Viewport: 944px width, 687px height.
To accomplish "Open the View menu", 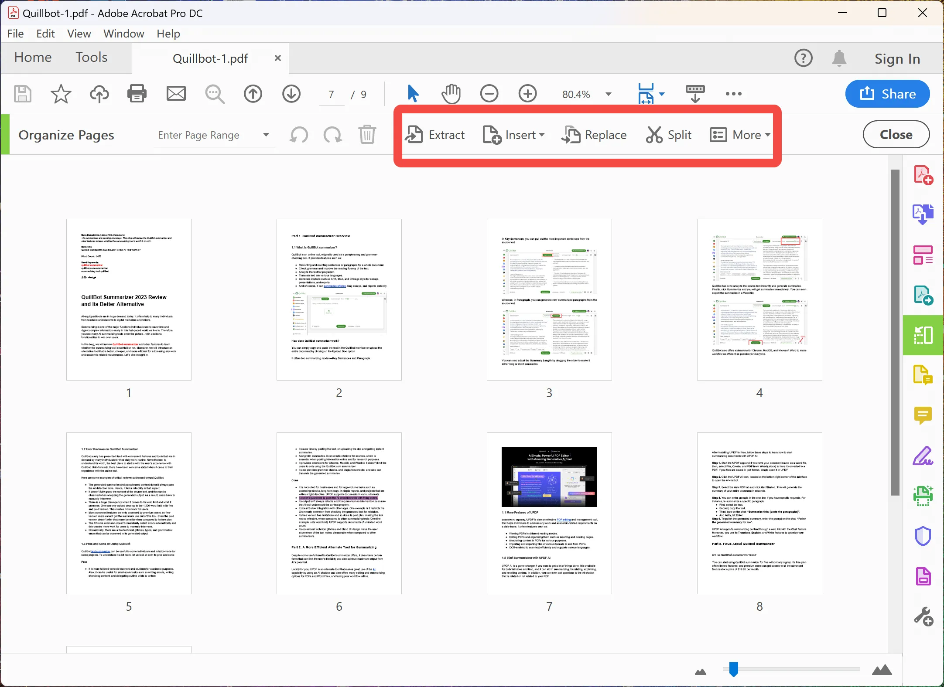I will coord(79,34).
